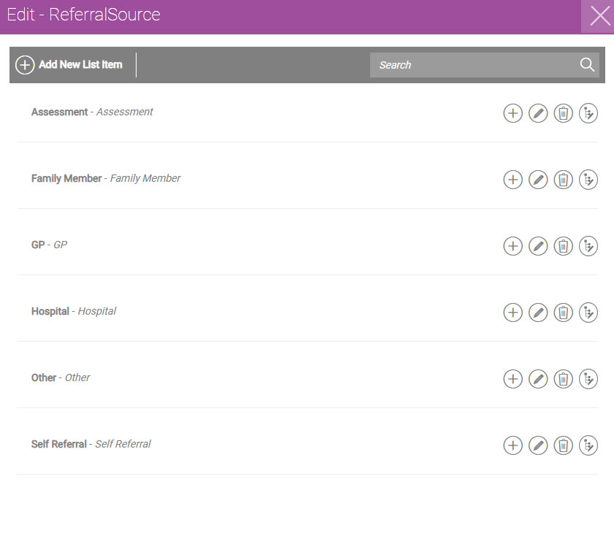The image size is (614, 533).
Task: Open the hierarchy icon on Other row
Action: 588,379
